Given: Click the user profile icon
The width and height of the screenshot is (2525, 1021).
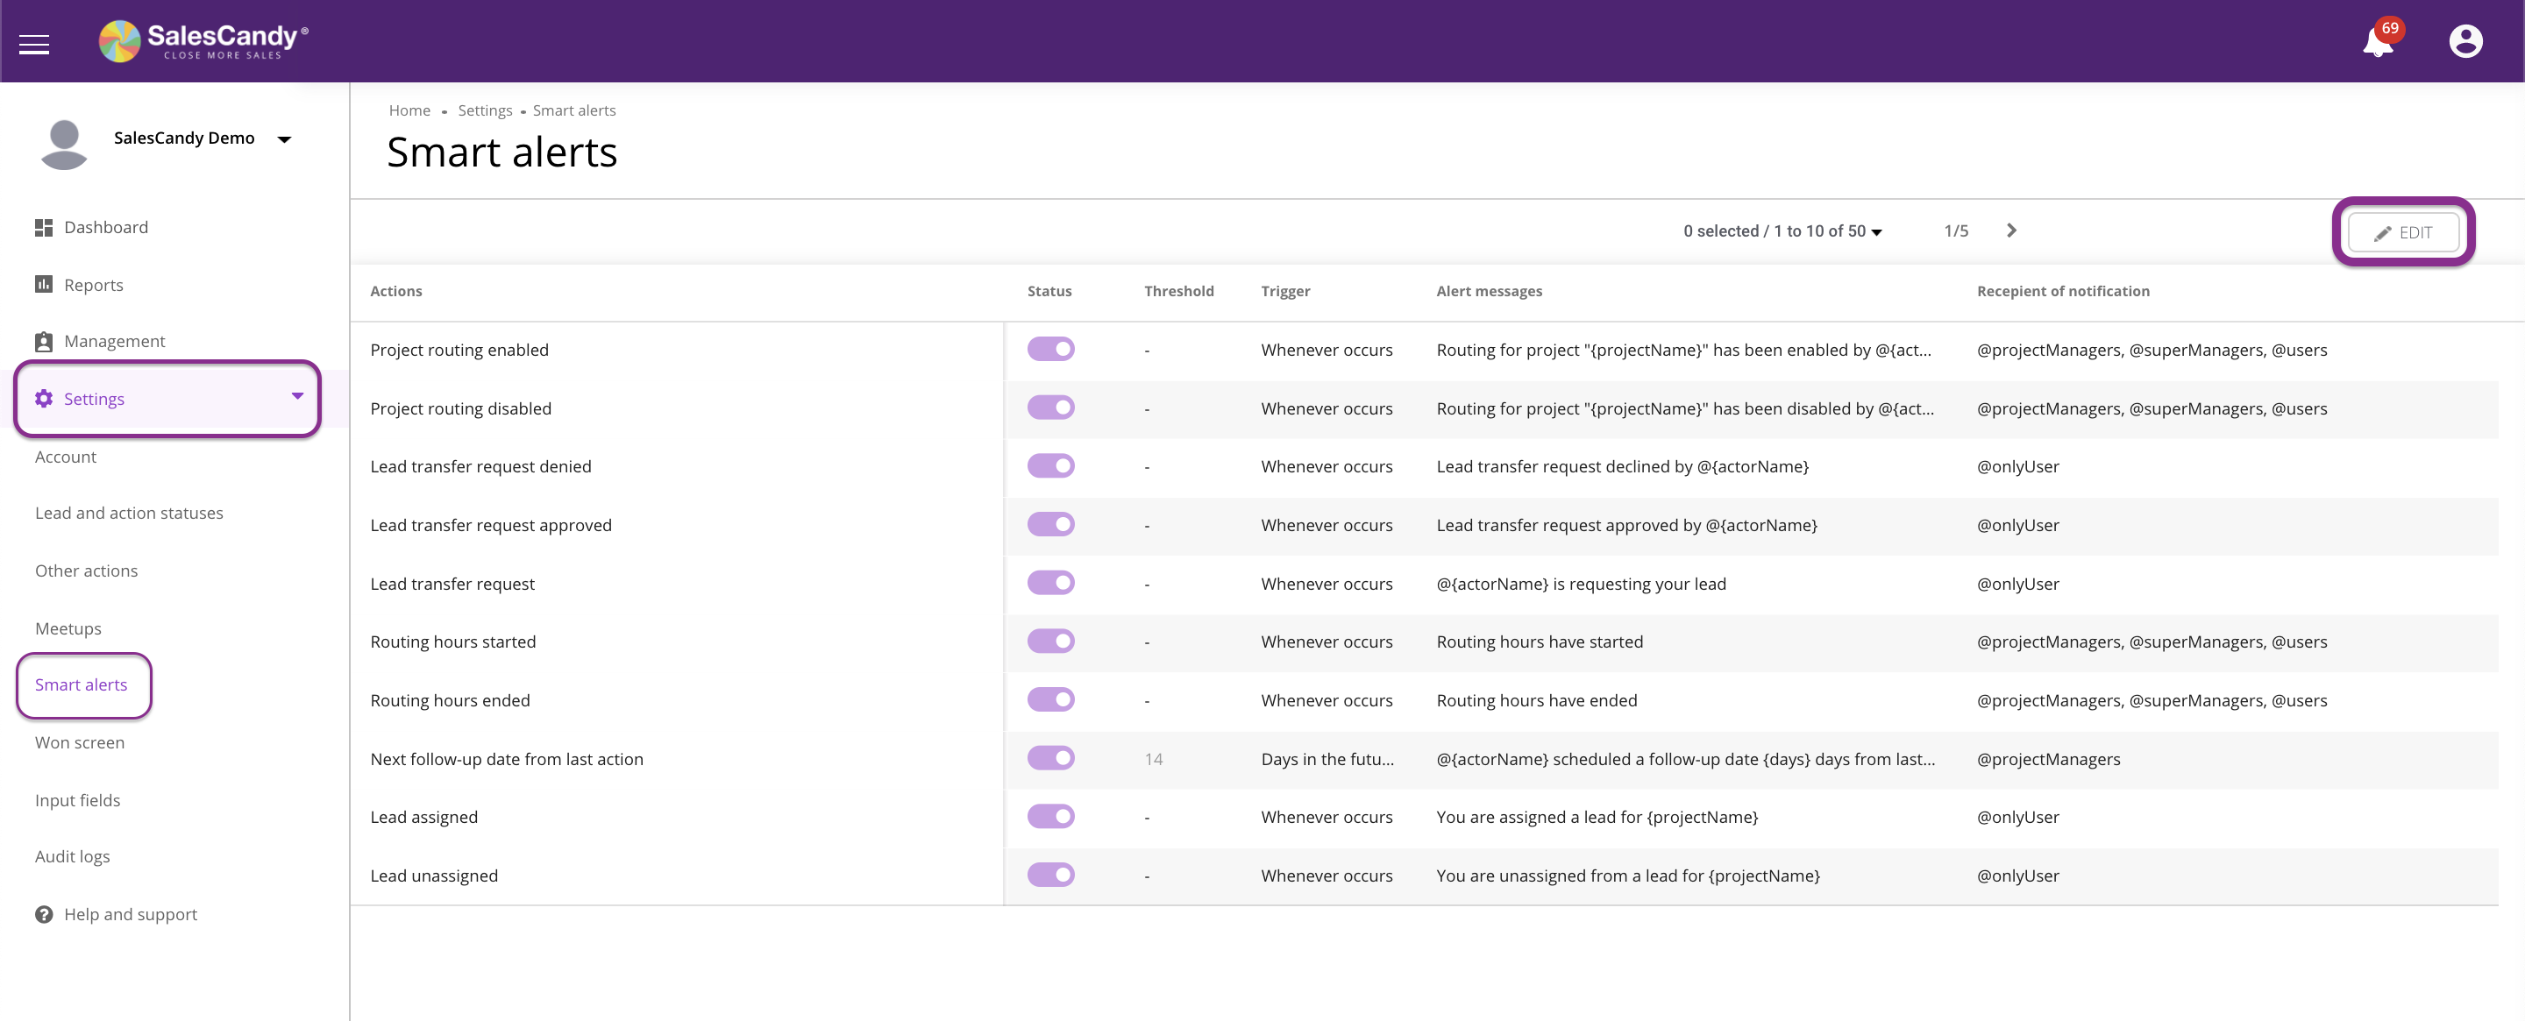Looking at the screenshot, I should click(2465, 41).
